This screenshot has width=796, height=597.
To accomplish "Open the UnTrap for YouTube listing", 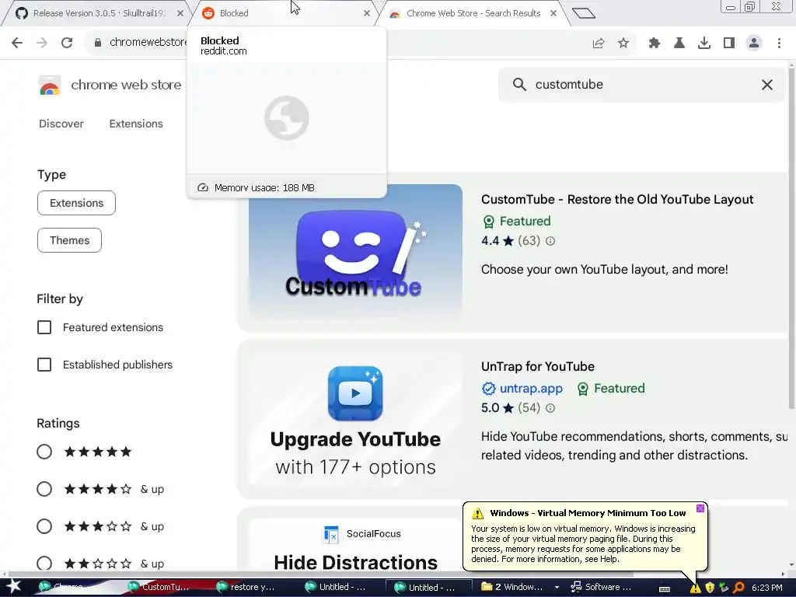I will click(x=538, y=367).
